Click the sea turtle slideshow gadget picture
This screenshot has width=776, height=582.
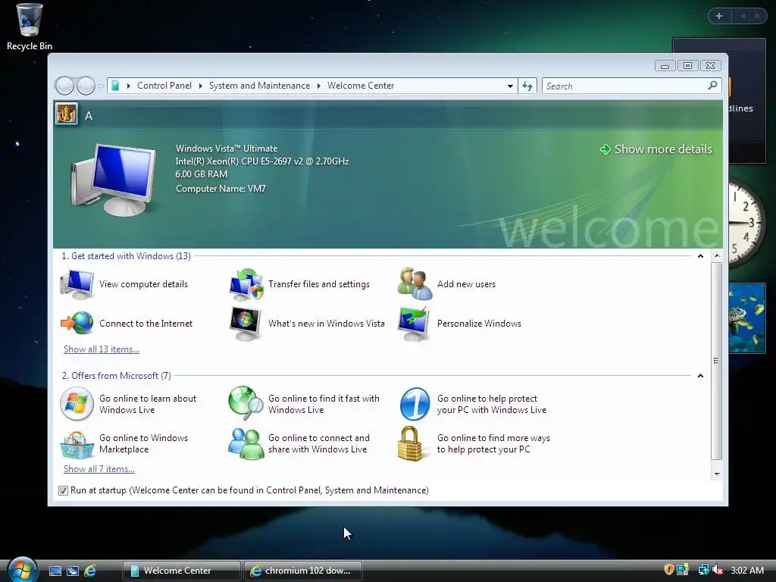pyautogui.click(x=747, y=318)
